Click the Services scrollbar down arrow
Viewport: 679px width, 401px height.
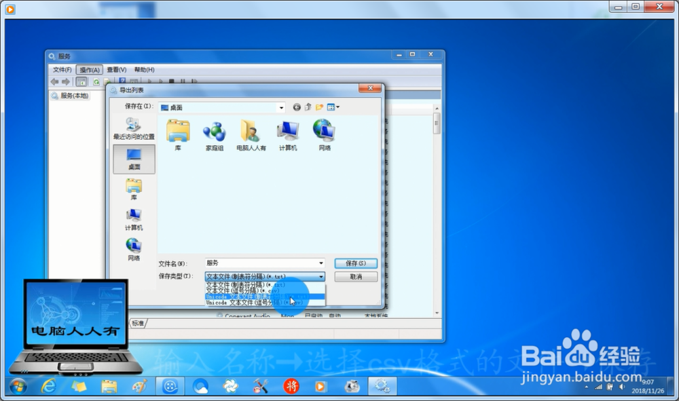tap(437, 313)
